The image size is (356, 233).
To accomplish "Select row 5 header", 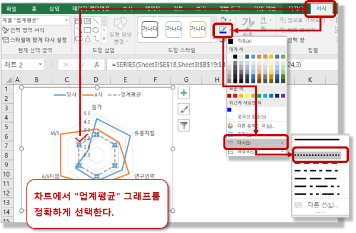I will (x=7, y=127).
